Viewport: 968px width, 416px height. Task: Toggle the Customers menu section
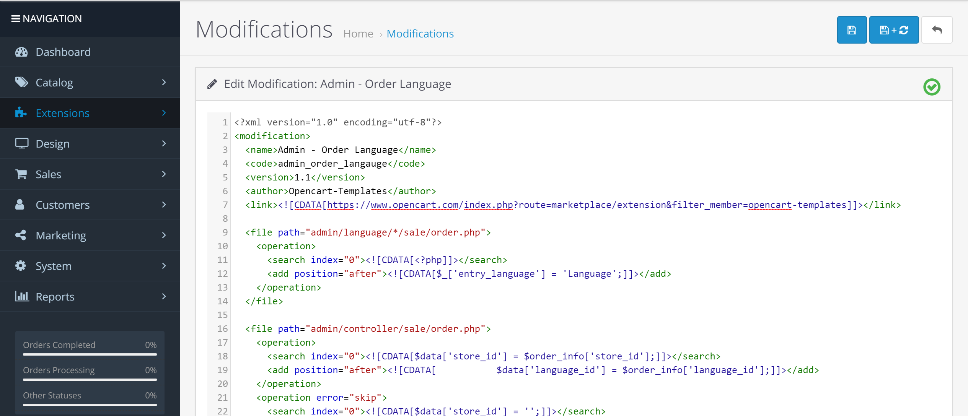(90, 205)
